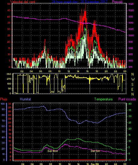Click the 'Humitat' legend label
This screenshot has width=138, height=165.
(25, 99)
